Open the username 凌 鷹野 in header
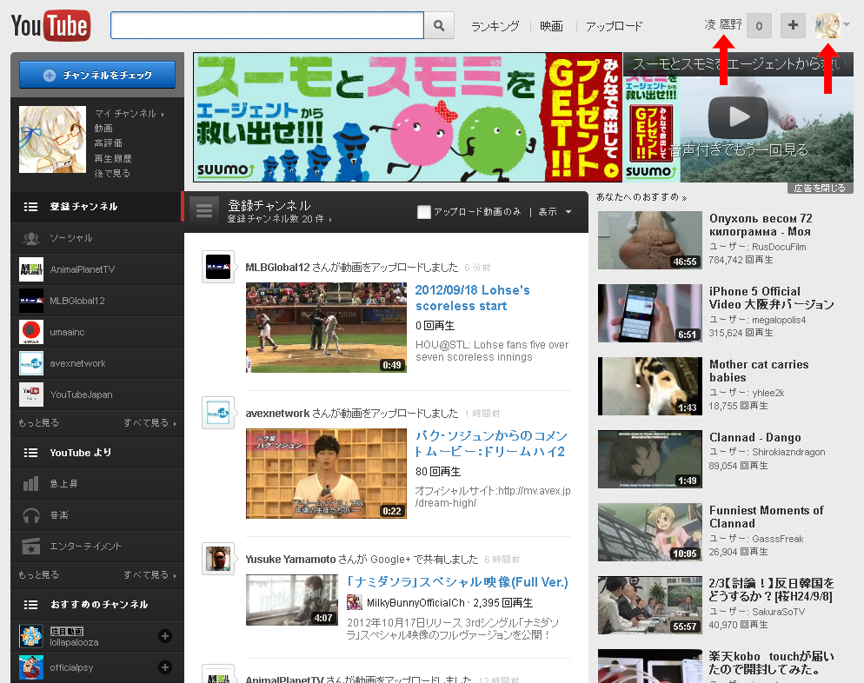The image size is (864, 683). 722,25
